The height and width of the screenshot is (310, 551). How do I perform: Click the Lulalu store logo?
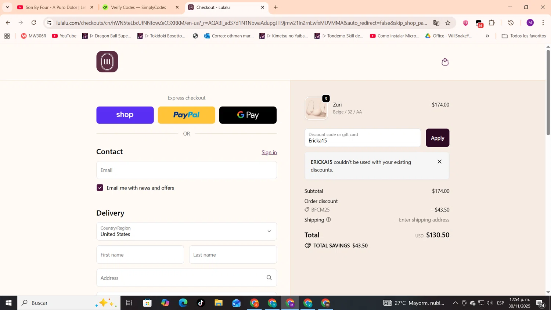click(x=107, y=62)
